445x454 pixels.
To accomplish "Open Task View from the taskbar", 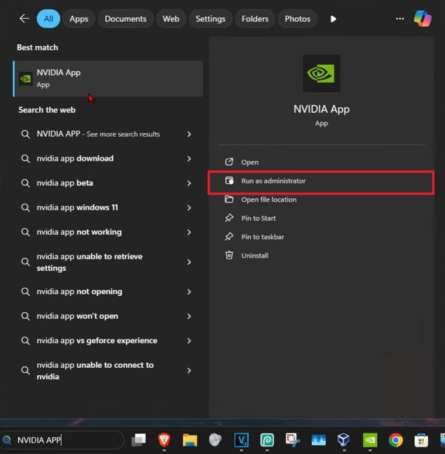I will pos(139,440).
